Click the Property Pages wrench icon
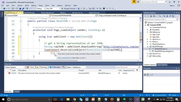 [x=152, y=75]
